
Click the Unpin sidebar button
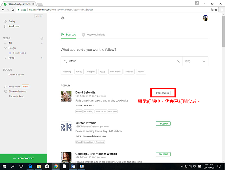(x=39, y=16)
